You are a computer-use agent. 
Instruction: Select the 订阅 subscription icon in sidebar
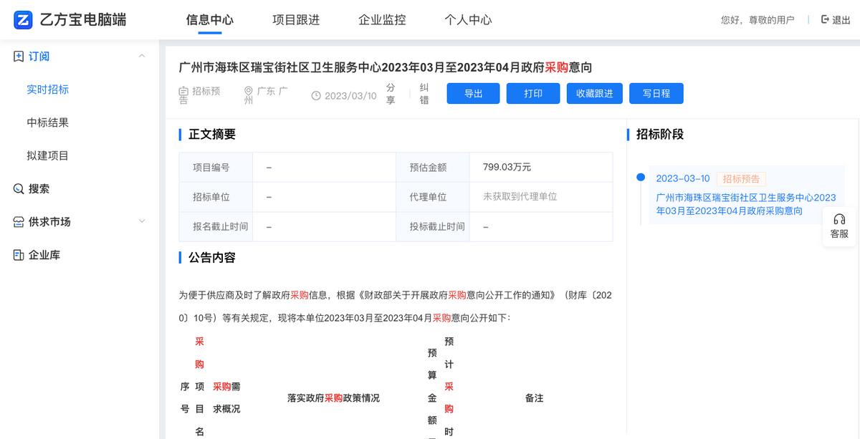[18, 56]
